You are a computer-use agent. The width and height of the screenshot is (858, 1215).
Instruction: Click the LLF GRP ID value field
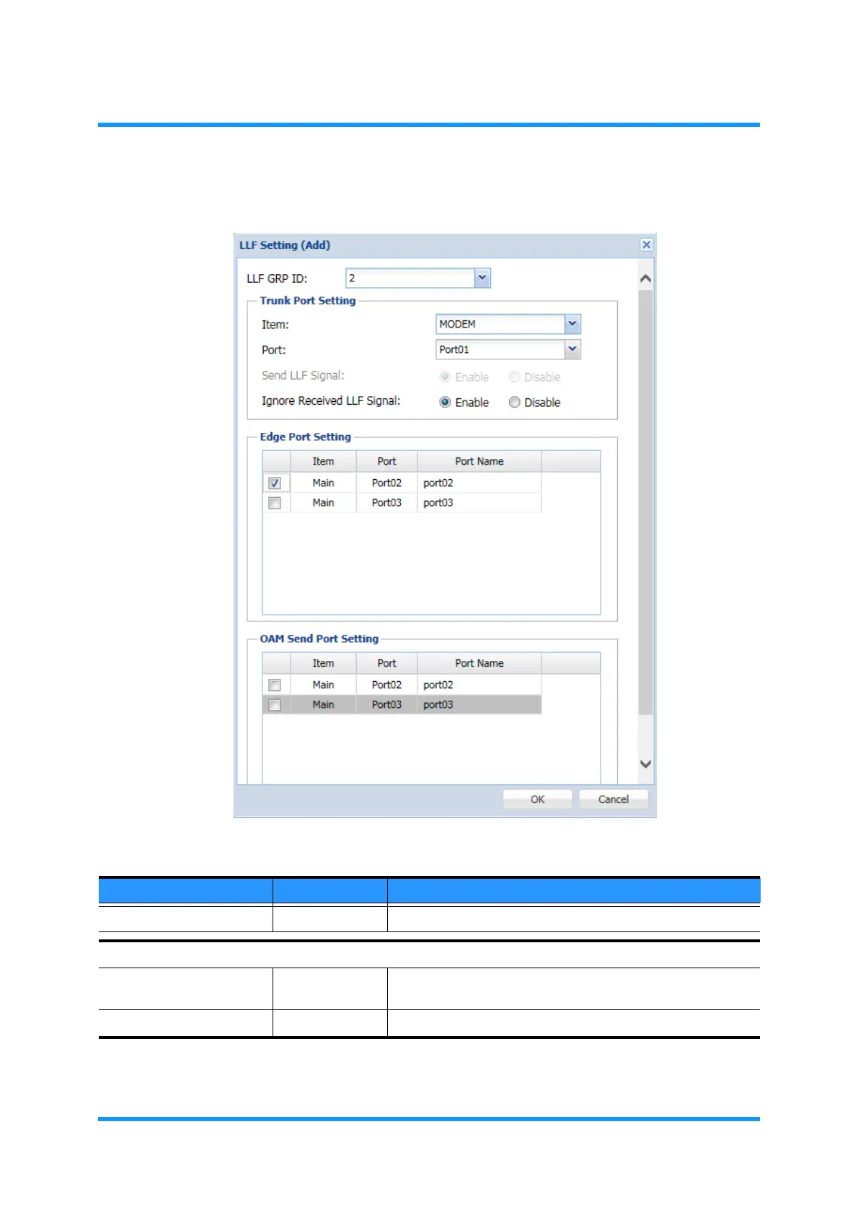click(x=410, y=278)
